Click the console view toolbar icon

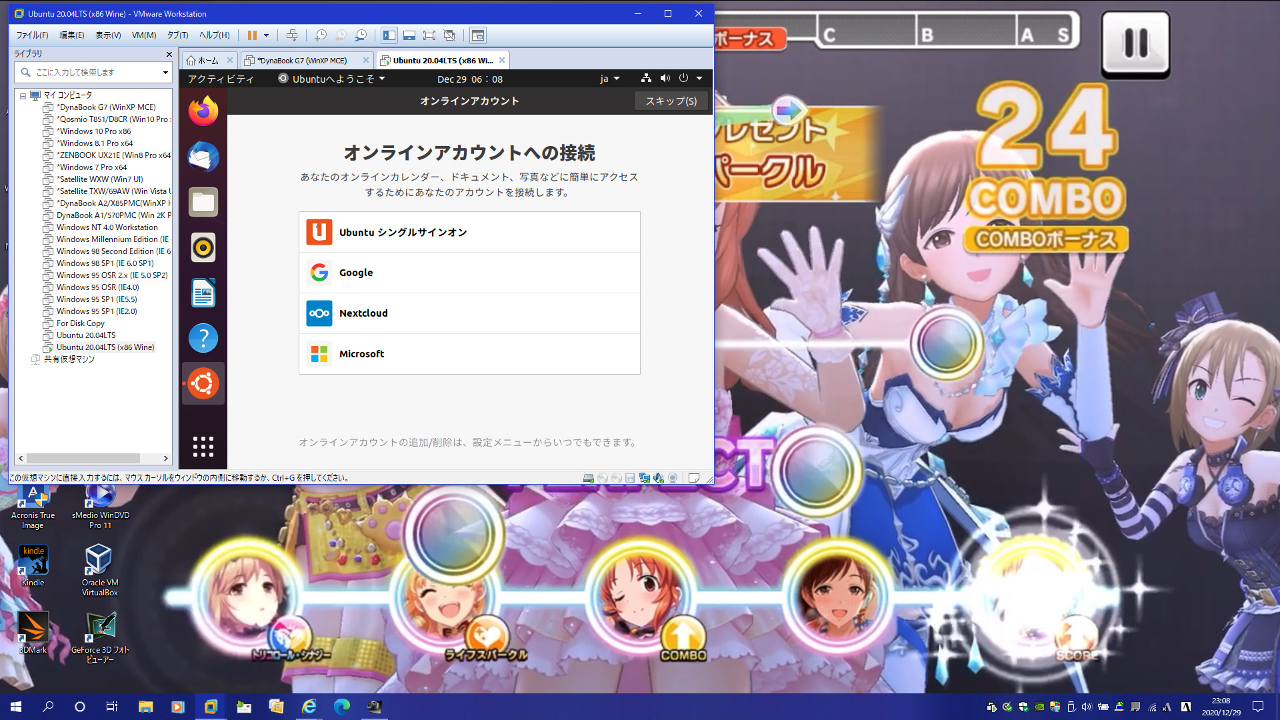(477, 35)
